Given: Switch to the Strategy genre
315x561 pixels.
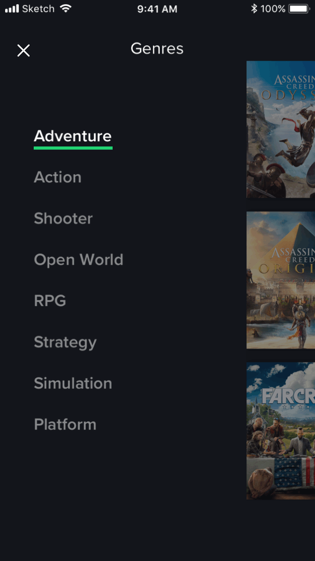Looking at the screenshot, I should 65,342.
